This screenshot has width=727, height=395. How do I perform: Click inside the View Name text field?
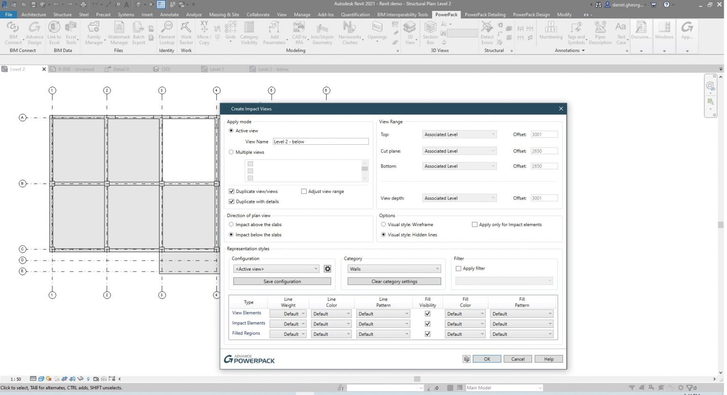pos(320,141)
